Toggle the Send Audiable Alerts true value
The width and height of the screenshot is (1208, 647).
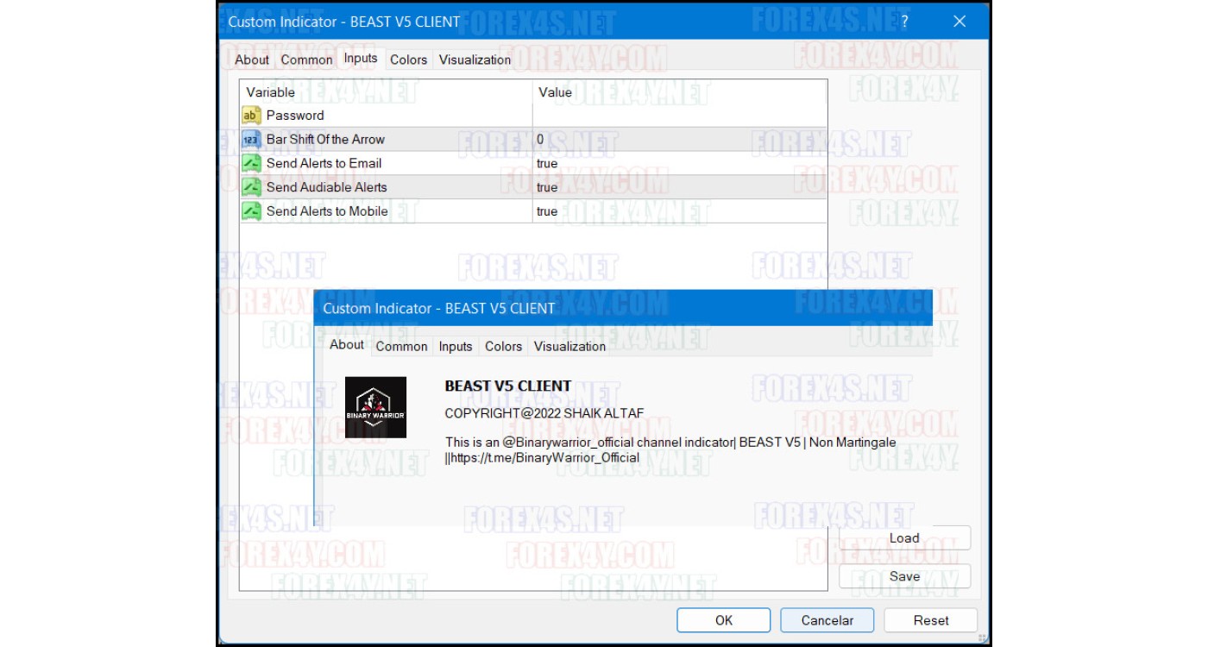[679, 187]
